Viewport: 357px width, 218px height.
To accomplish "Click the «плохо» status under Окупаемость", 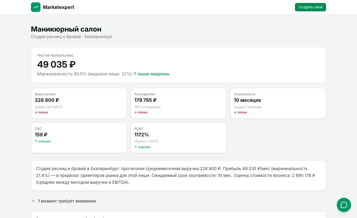I will [x=240, y=112].
